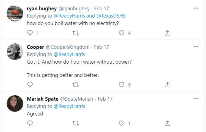Retweet ryan hughey's electricity question
Viewport: 206px width, 132px height.
76,33
